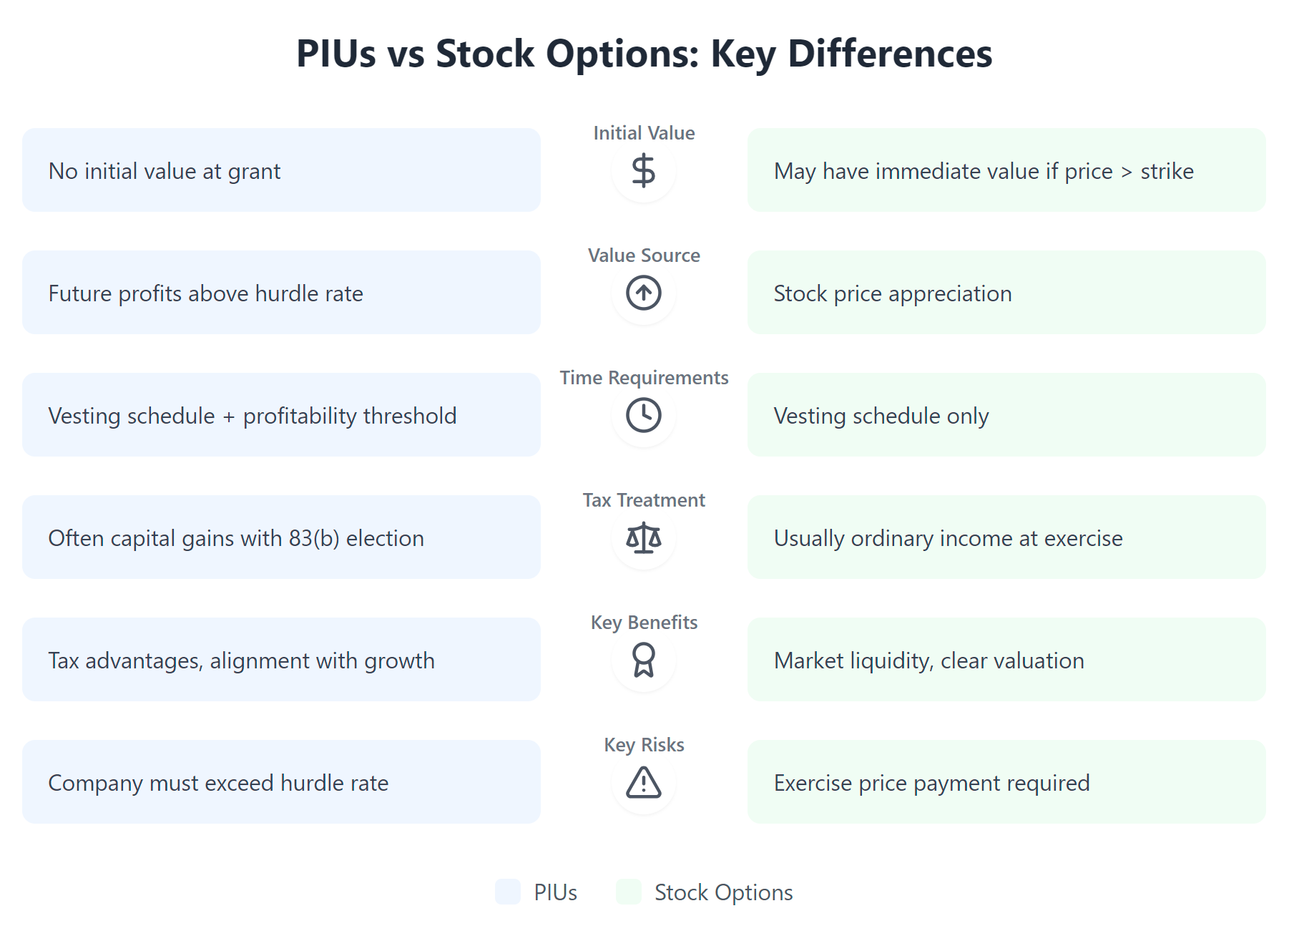
Task: Click the scales Tax Treatment icon
Action: click(x=644, y=538)
